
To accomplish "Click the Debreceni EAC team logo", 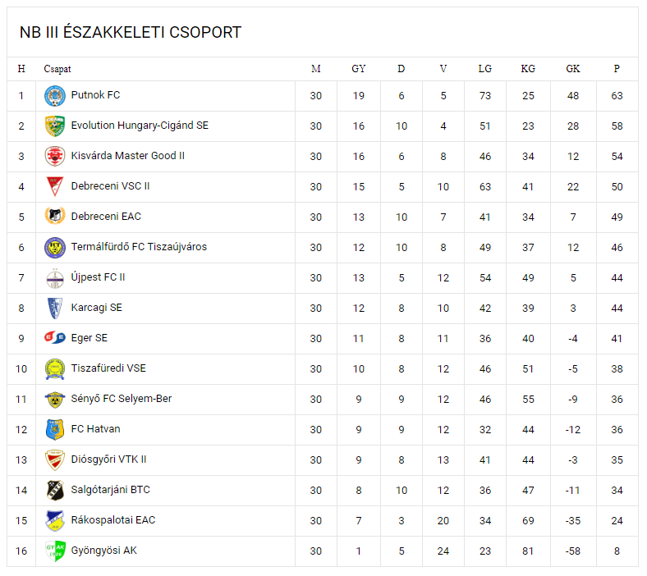I will tap(55, 217).
